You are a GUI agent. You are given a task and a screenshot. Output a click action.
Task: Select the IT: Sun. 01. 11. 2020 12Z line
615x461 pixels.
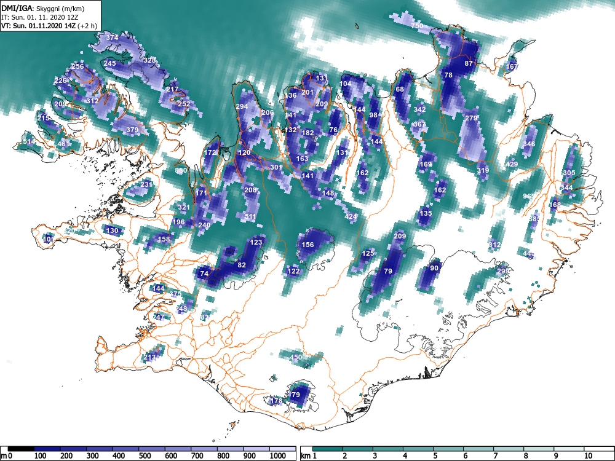click(x=39, y=17)
